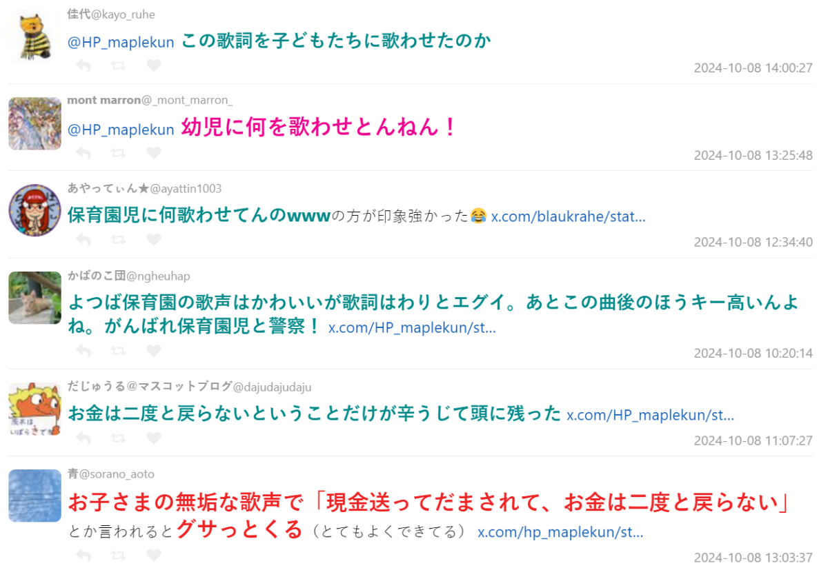Retweet the ngheuhap tweet

tap(119, 351)
